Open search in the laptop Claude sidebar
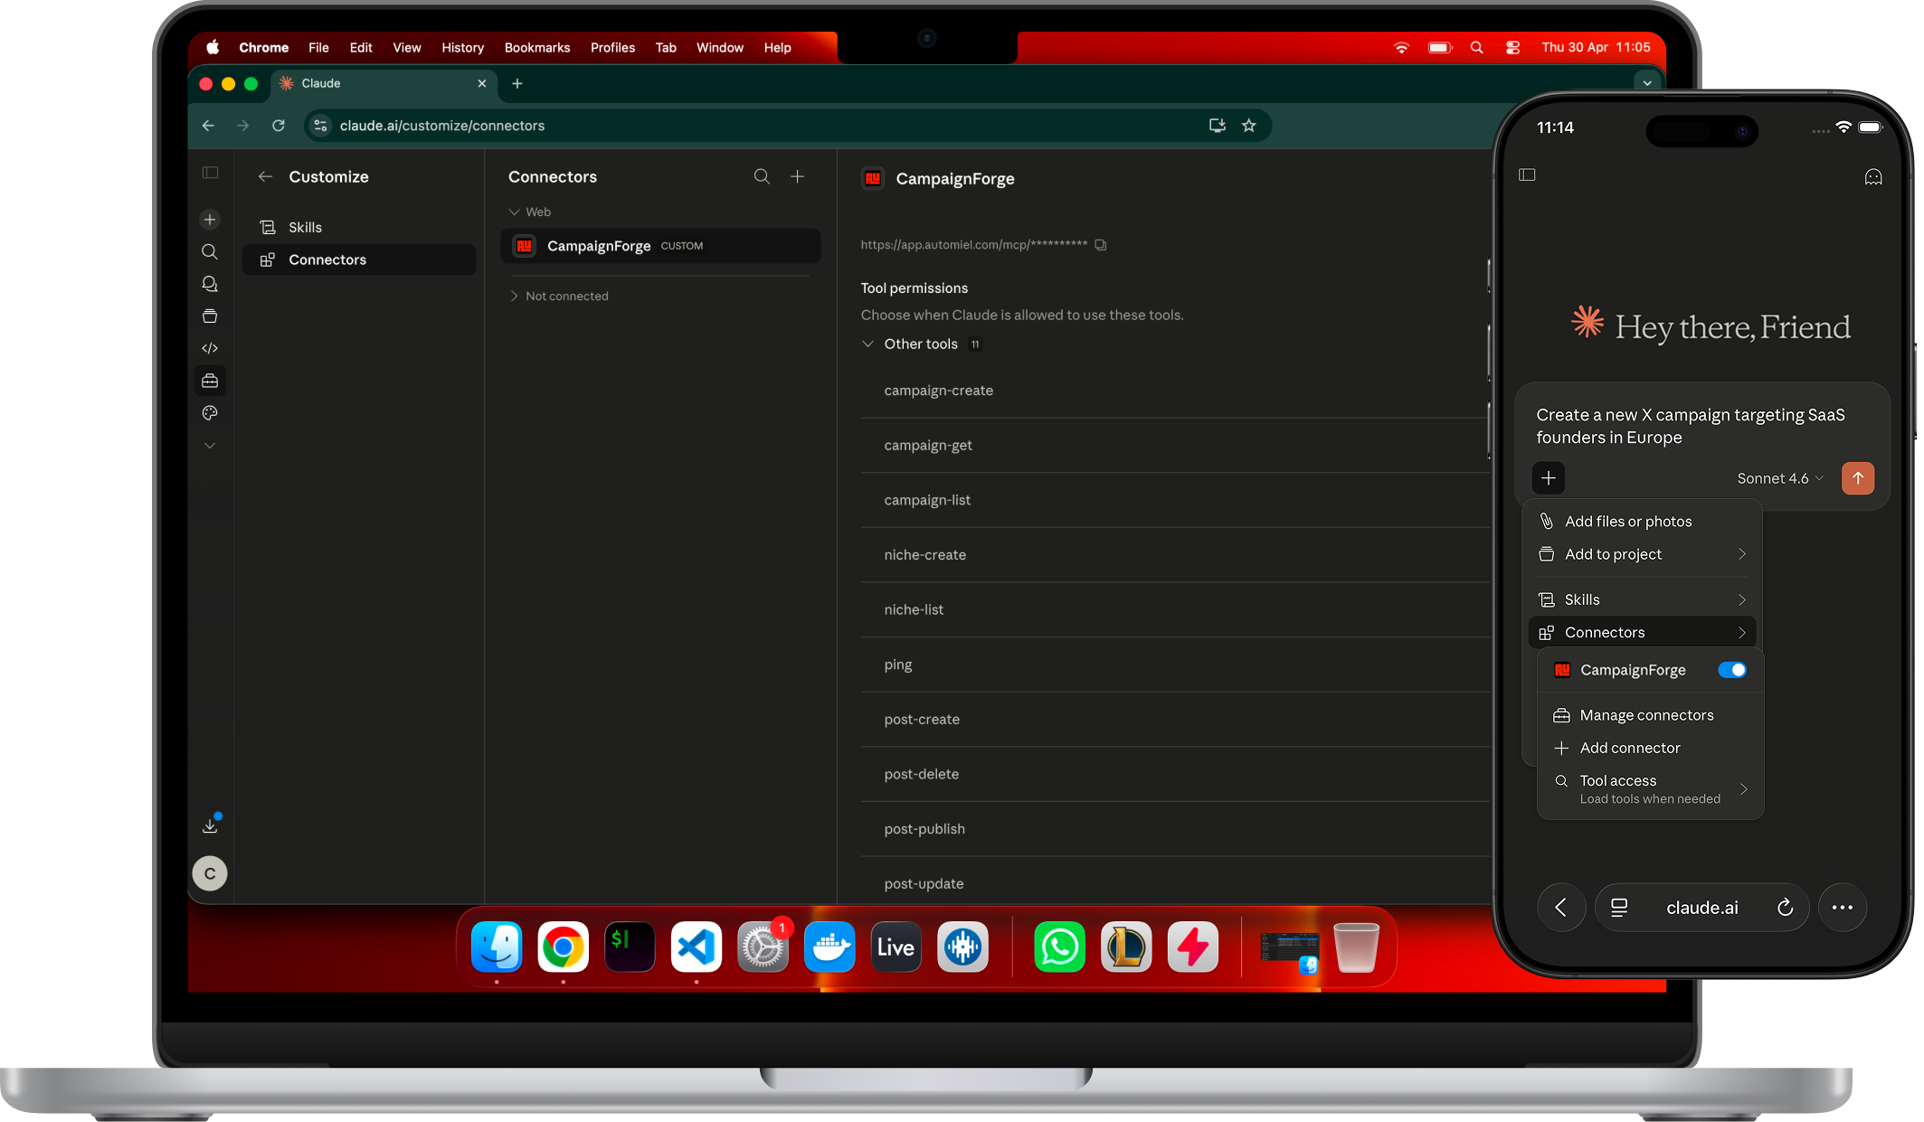The height and width of the screenshot is (1122, 1924). point(210,252)
